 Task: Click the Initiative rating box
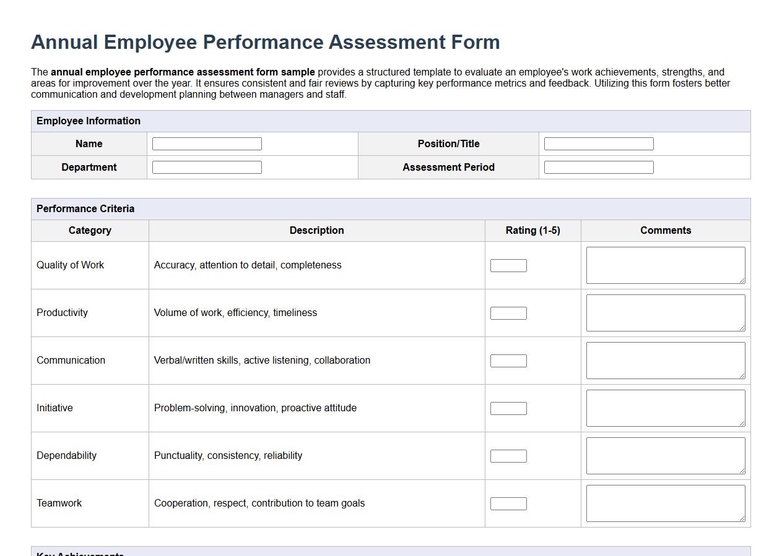coord(508,408)
